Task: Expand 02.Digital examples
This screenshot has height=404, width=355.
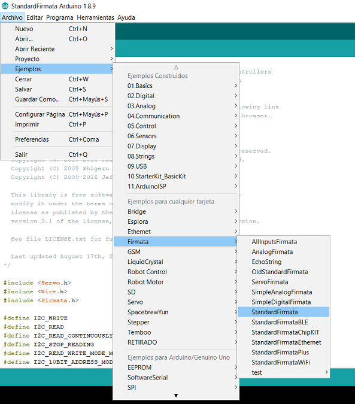Action: click(x=176, y=96)
